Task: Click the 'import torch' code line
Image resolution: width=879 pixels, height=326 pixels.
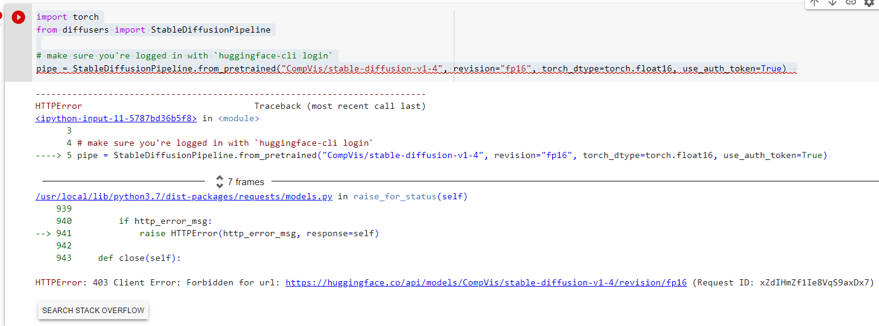Action: (x=67, y=17)
